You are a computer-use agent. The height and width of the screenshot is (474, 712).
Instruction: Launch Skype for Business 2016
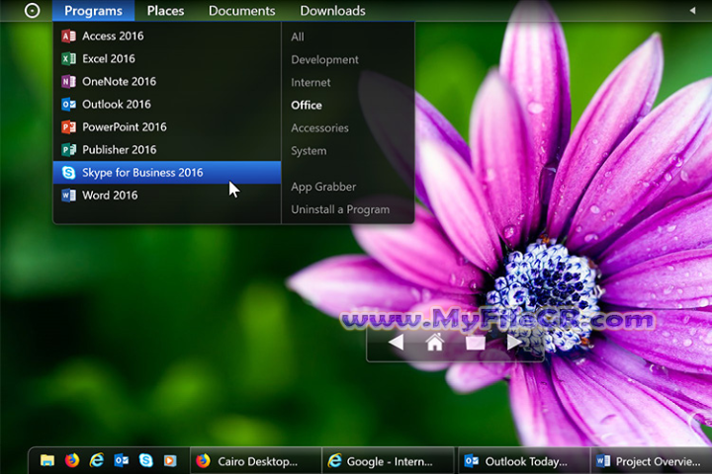(x=167, y=173)
